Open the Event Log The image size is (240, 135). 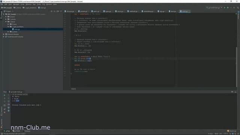232,131
